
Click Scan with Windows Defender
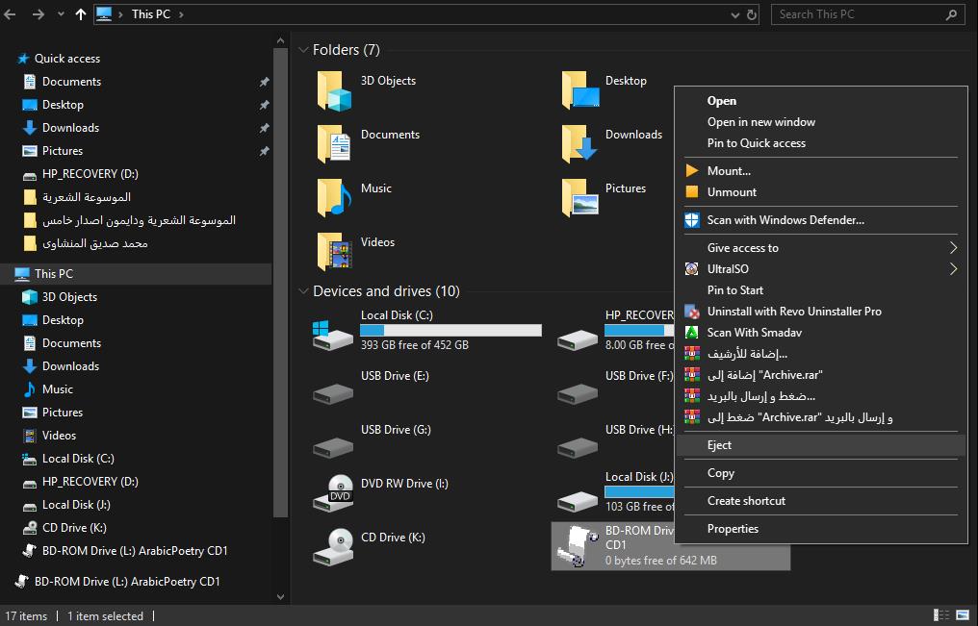pyautogui.click(x=785, y=220)
